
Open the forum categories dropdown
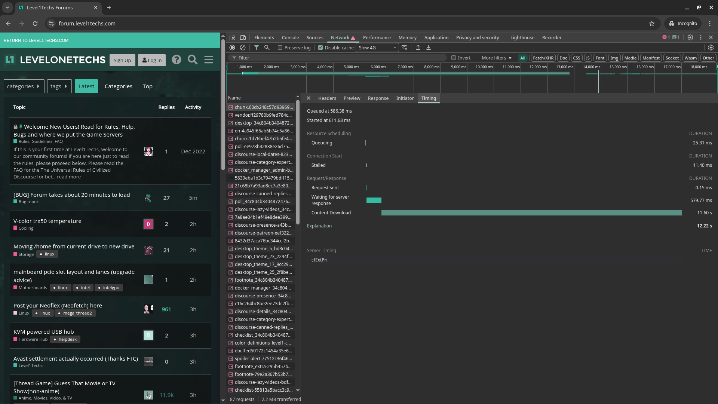[x=24, y=86]
